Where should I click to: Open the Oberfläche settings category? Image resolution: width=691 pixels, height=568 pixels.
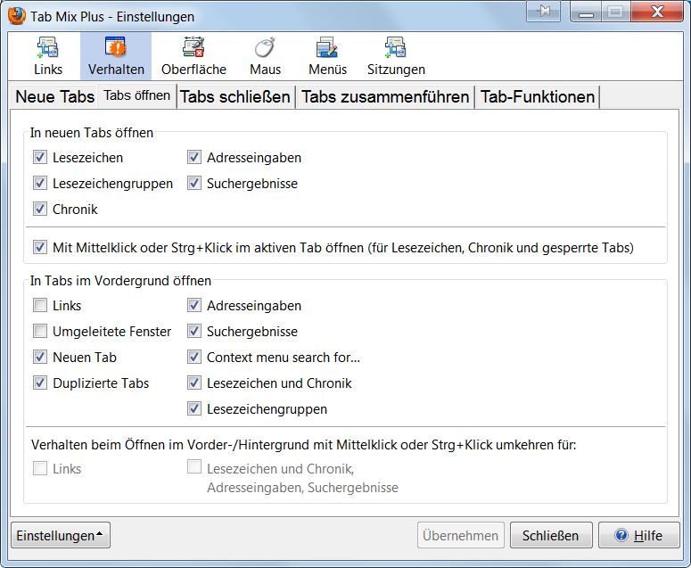193,56
